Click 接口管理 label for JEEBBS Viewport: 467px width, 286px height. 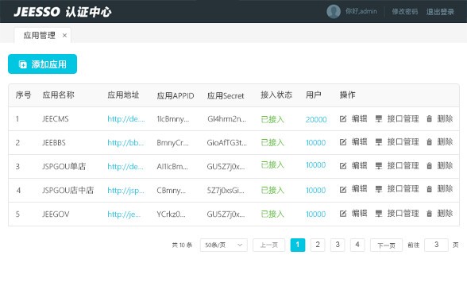pyautogui.click(x=403, y=141)
